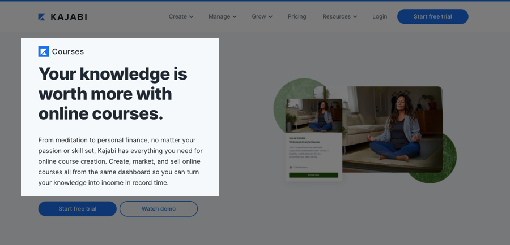Click the blue Courses icon

click(44, 51)
